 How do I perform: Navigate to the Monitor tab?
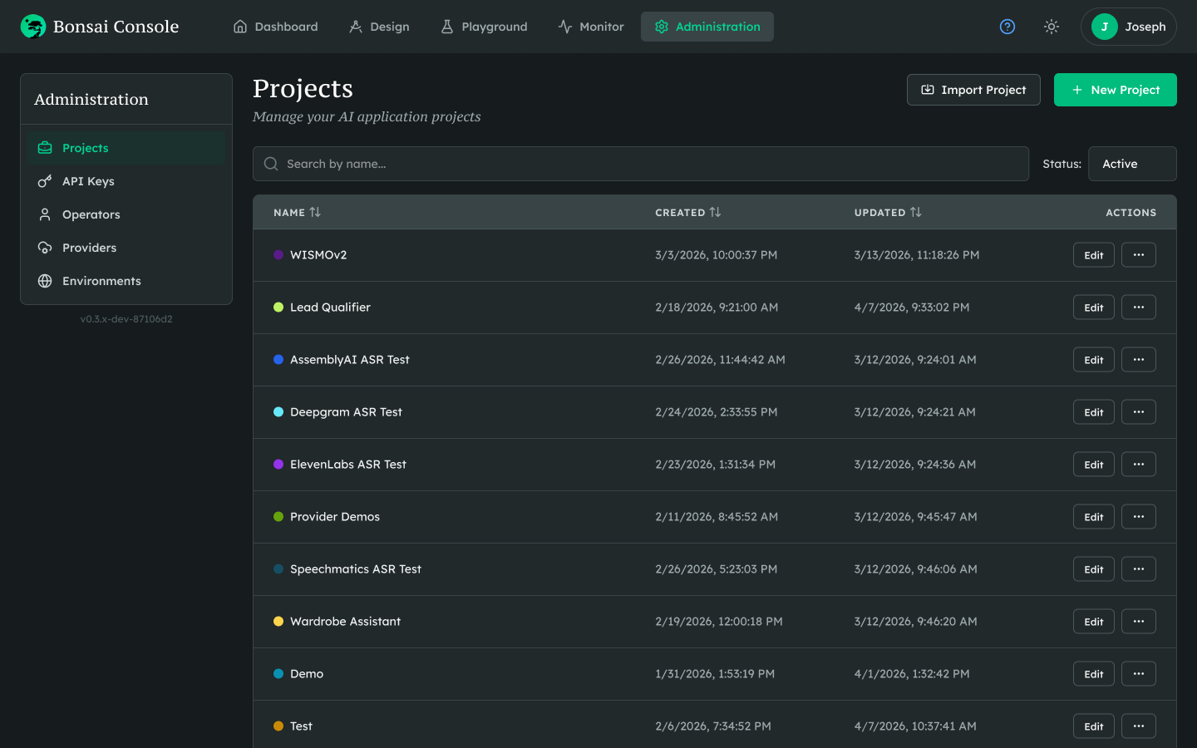click(x=591, y=27)
